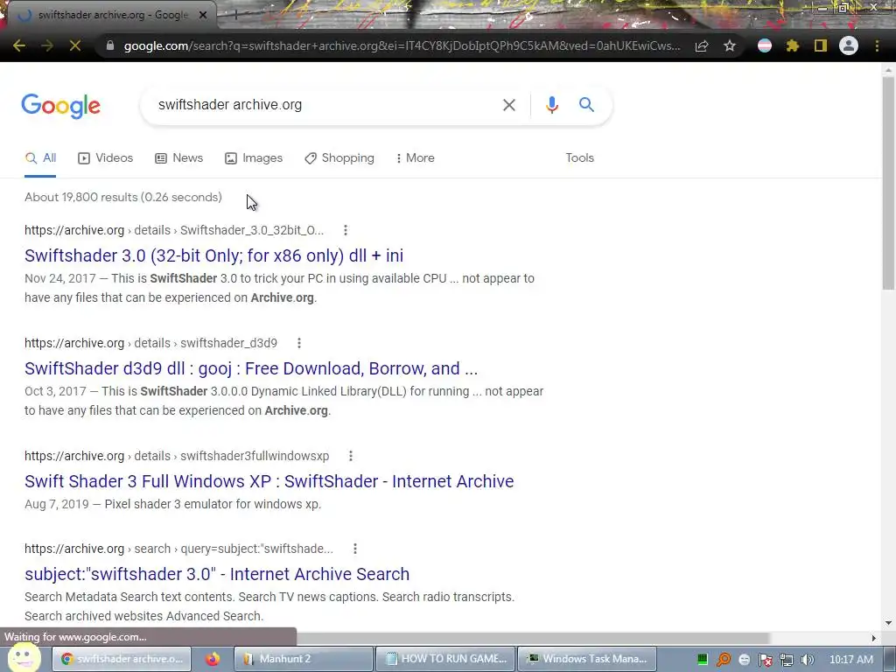Click the scrollbar down arrow

888,623
